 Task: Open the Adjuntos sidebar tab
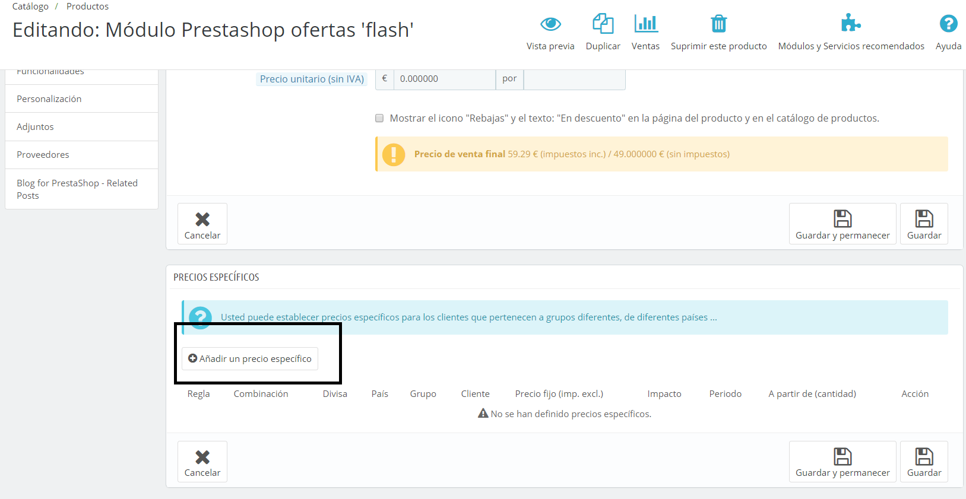tap(82, 126)
